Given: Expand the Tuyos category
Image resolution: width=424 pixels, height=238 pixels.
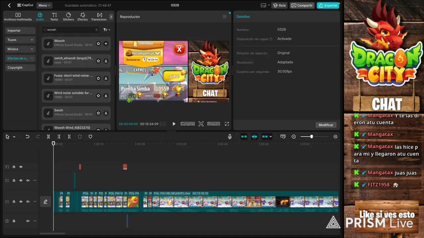Looking at the screenshot, I should pyautogui.click(x=20, y=40).
